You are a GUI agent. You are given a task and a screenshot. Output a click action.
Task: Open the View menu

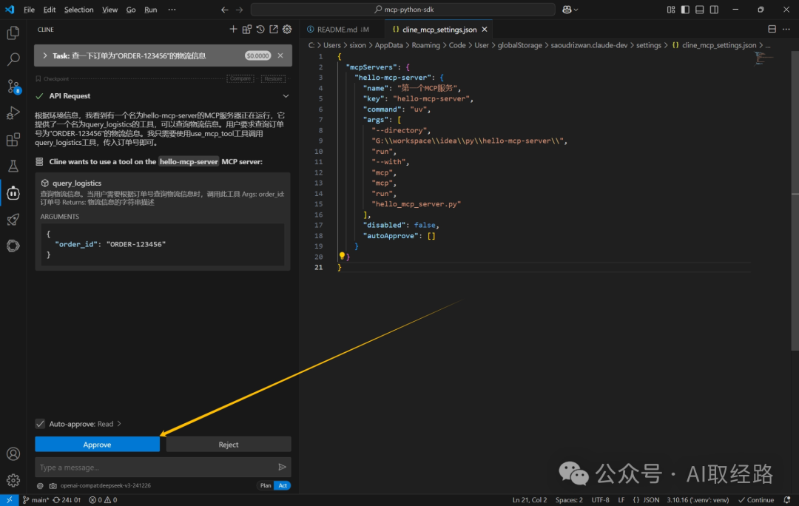109,10
